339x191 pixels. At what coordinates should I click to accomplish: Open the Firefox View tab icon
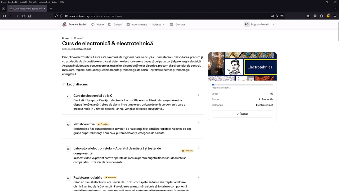coord(3,8)
